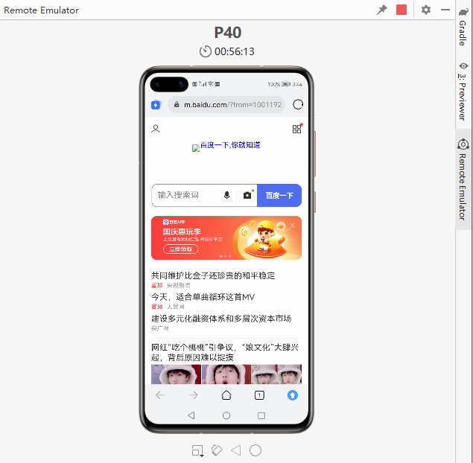Hide the Remote Emulator panel

pyautogui.click(x=445, y=10)
